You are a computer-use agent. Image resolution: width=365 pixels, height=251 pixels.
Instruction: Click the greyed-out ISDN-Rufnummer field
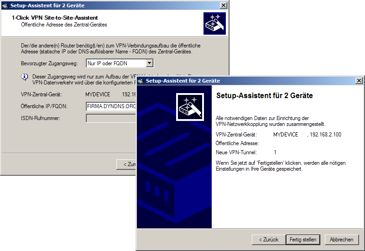coord(111,119)
